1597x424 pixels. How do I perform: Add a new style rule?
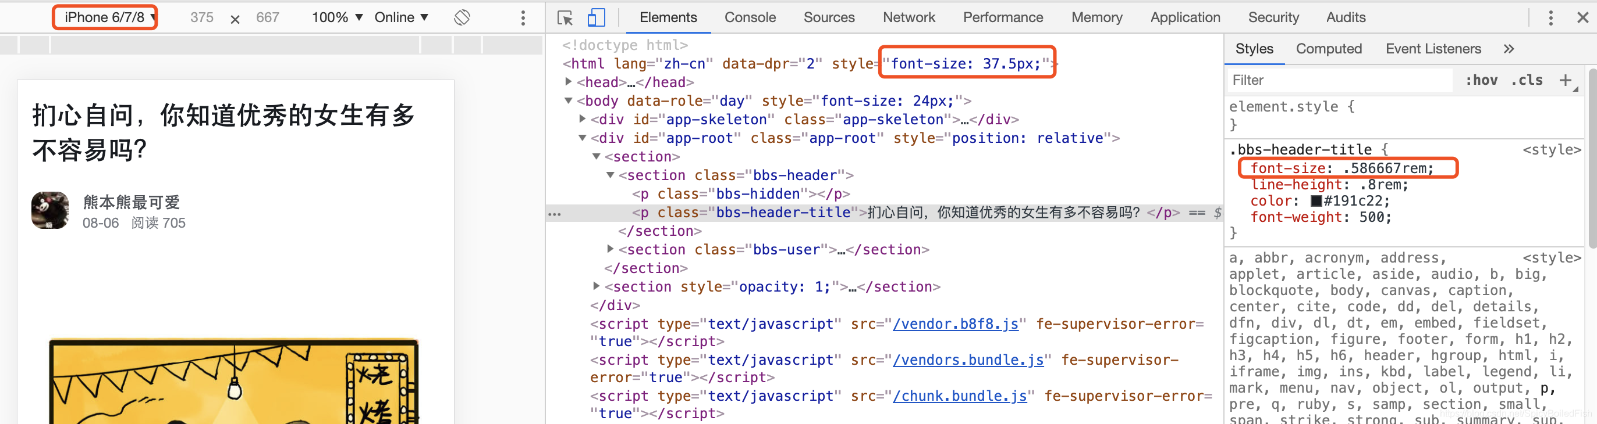point(1566,81)
